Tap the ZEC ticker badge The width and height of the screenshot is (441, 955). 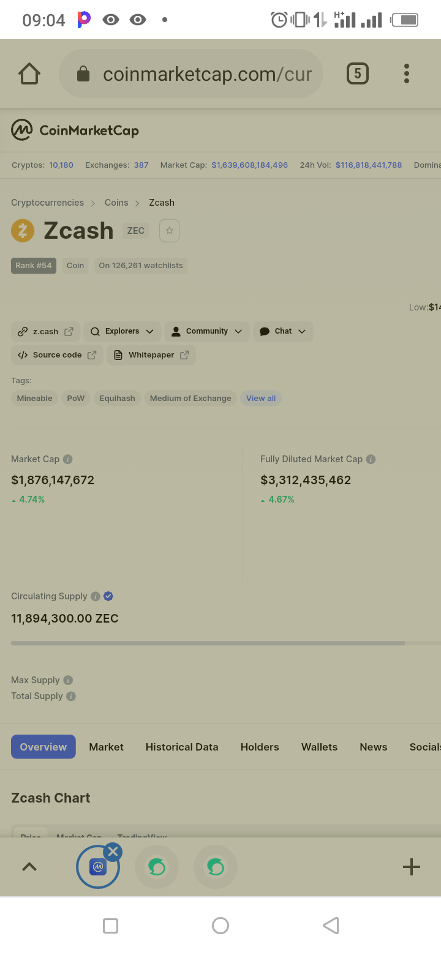click(136, 231)
